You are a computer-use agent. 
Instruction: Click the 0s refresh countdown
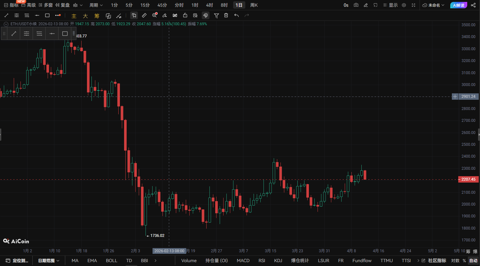pyautogui.click(x=346, y=5)
